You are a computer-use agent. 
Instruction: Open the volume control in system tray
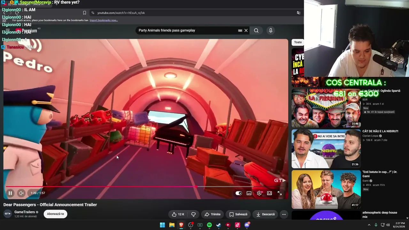coord(388,225)
